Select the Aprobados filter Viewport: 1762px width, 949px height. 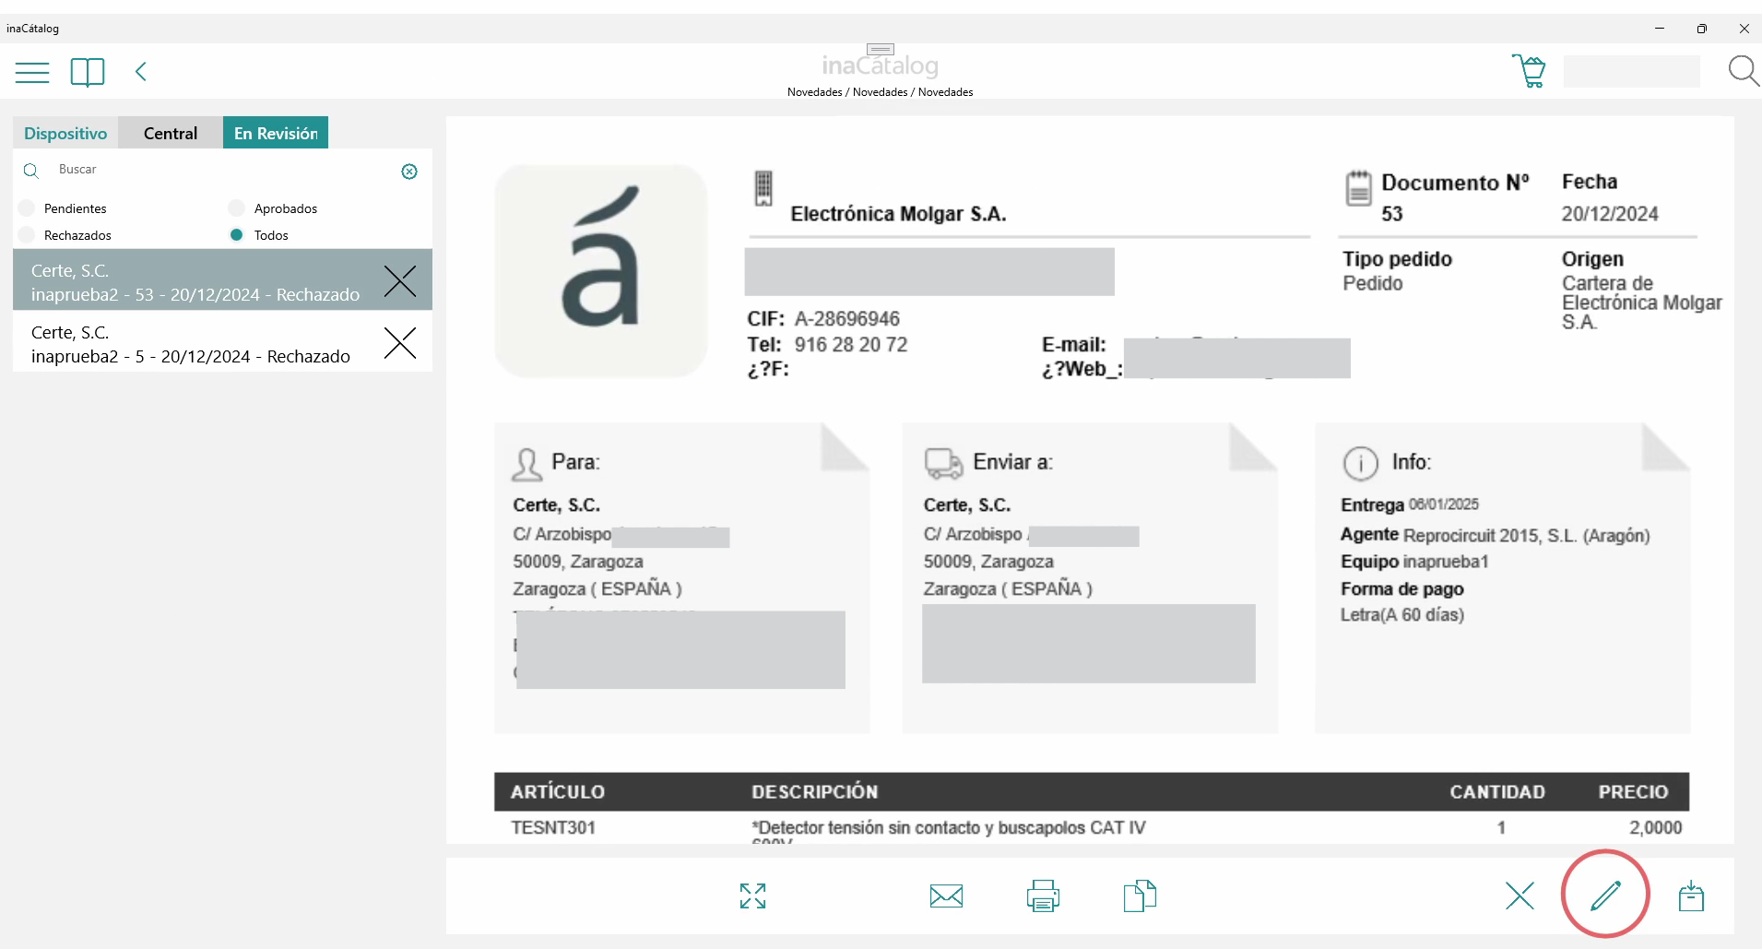[x=237, y=208]
